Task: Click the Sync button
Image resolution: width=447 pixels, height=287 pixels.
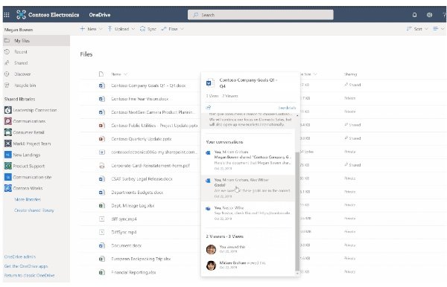Action: [x=148, y=29]
